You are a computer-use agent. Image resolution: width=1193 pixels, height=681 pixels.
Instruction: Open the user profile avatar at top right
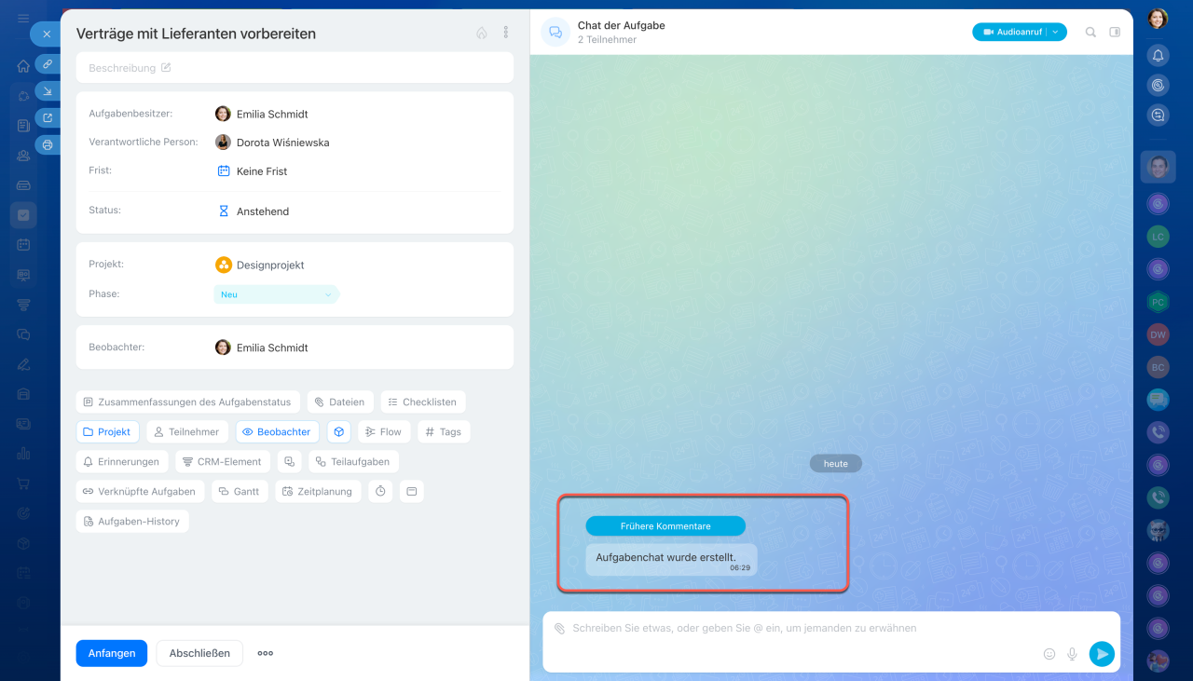click(1158, 19)
